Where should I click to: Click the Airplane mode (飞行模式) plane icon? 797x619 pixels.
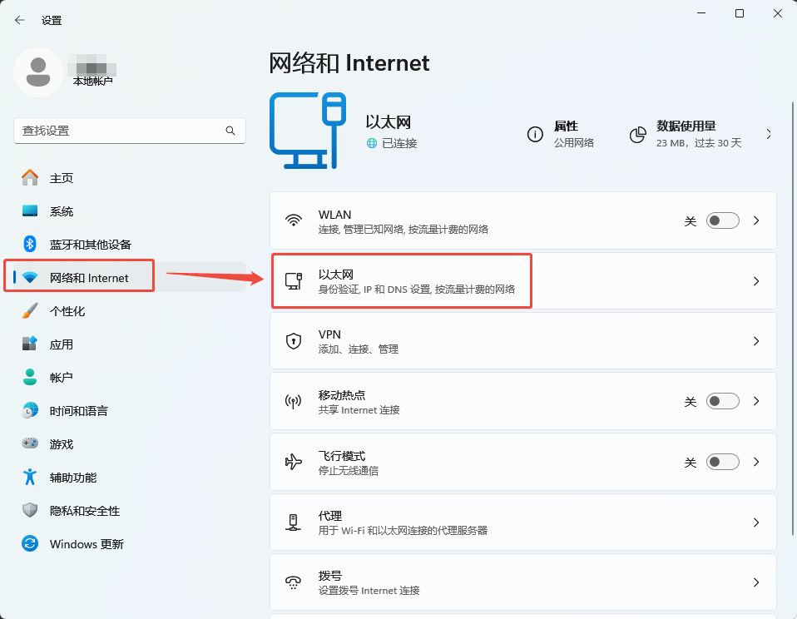[x=294, y=462]
